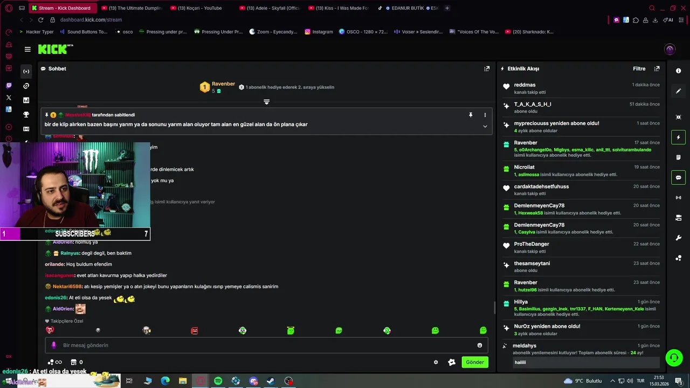
Task: Toggle the activity feed lightning panel
Action: point(678,137)
